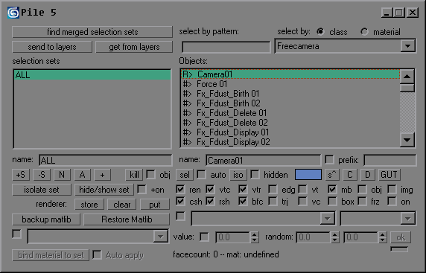Choose the class radio button
The width and height of the screenshot is (426, 273).
pyautogui.click(x=320, y=32)
